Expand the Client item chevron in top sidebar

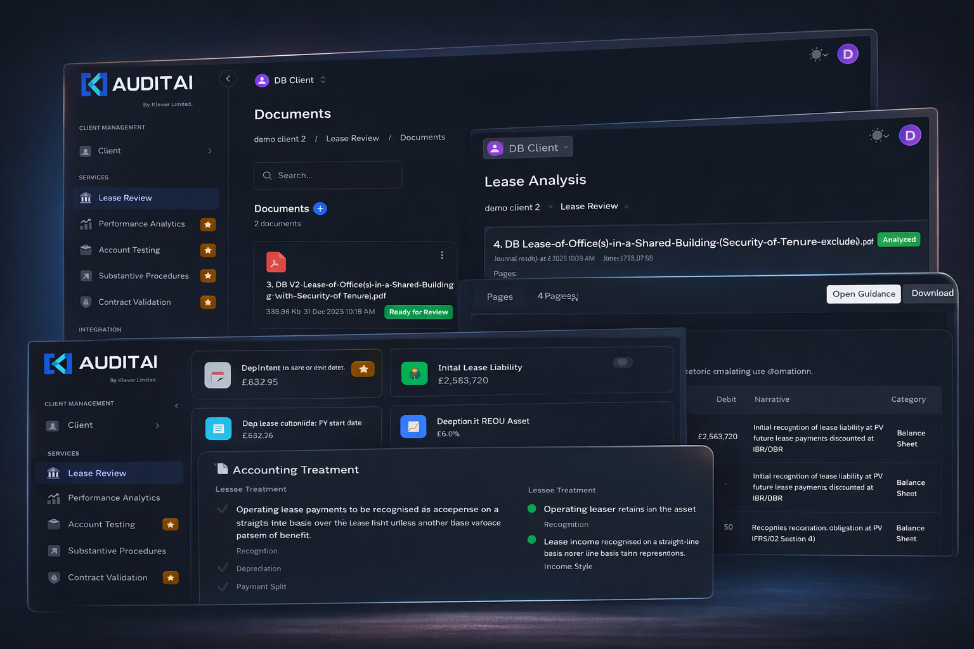(210, 151)
